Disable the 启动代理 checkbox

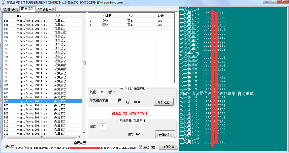tap(140, 147)
